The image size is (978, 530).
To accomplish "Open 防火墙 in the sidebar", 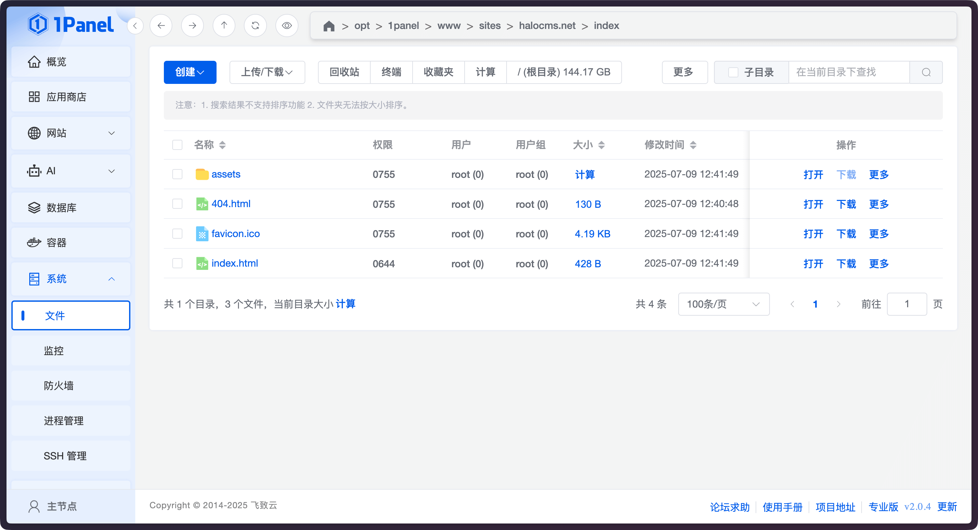I will pos(59,386).
